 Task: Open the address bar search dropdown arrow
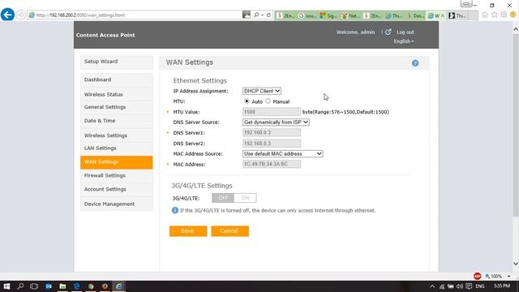tap(262, 15)
